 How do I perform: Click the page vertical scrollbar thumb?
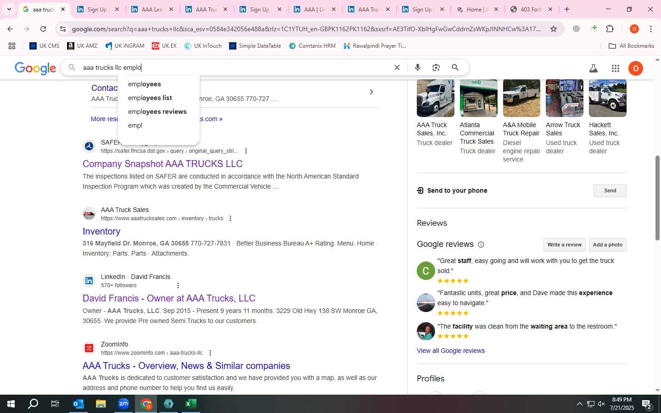point(657,198)
